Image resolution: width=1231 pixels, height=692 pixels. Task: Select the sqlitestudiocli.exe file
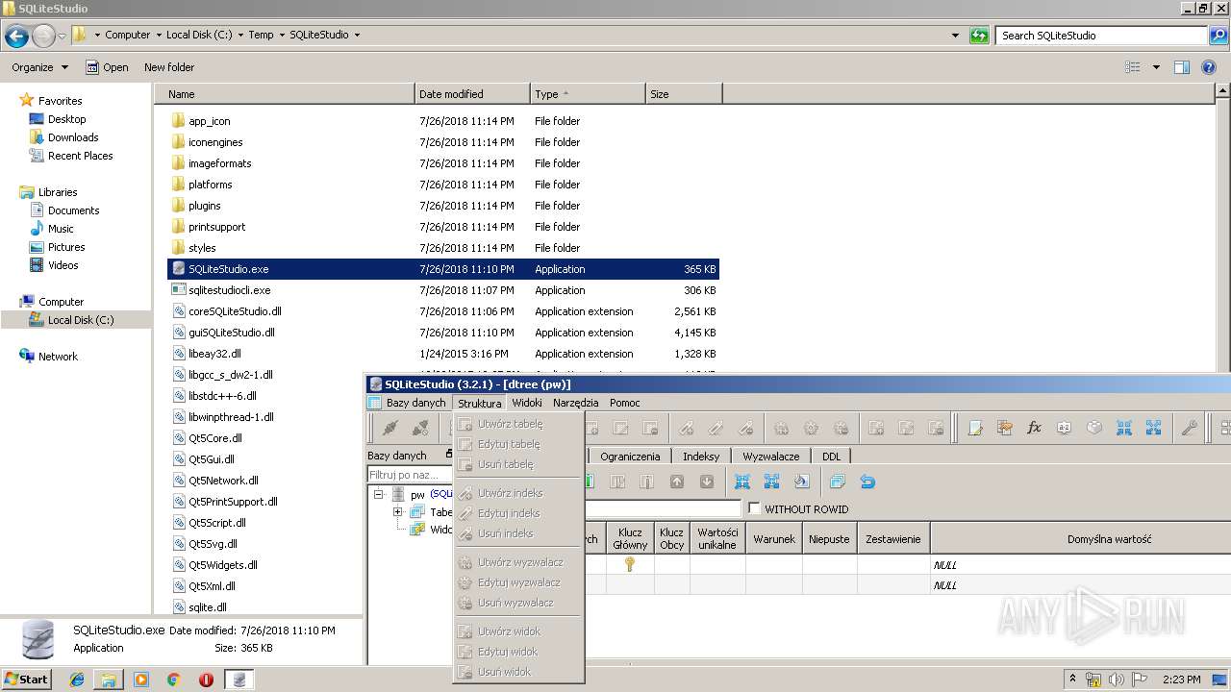click(x=230, y=290)
